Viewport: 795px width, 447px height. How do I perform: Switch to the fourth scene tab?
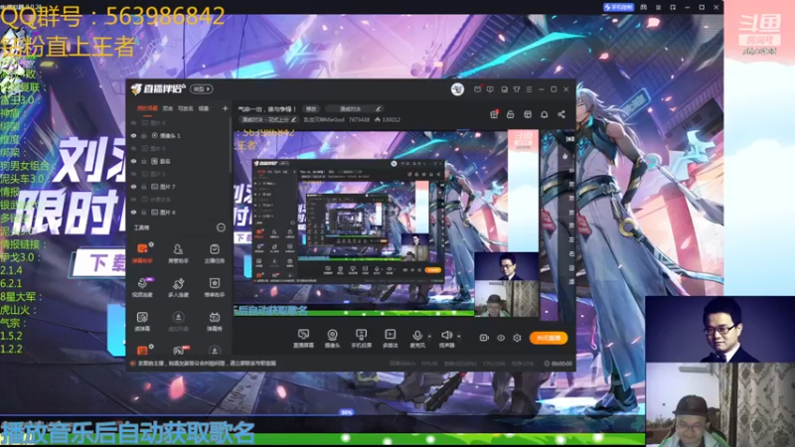coord(204,108)
